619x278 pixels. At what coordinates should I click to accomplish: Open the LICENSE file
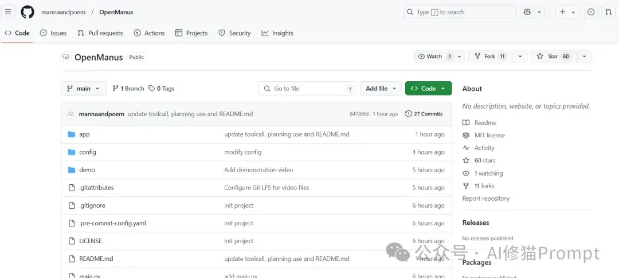[x=91, y=241]
